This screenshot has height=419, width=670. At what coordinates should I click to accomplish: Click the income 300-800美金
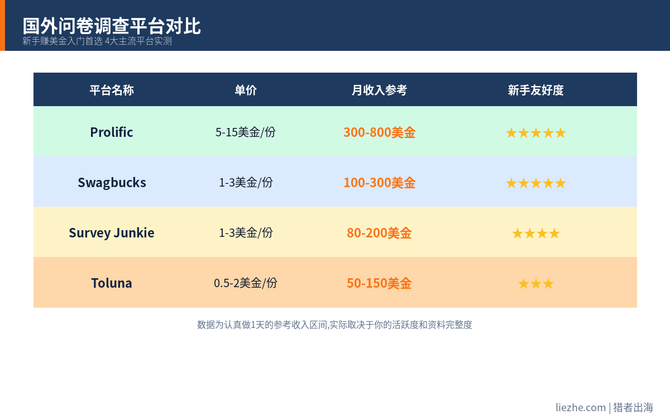click(x=380, y=132)
